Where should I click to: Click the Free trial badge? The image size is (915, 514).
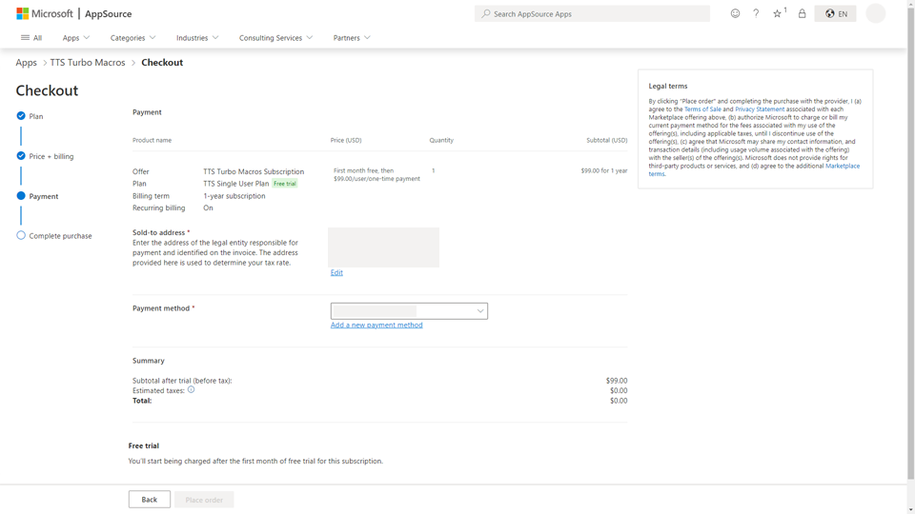(285, 184)
